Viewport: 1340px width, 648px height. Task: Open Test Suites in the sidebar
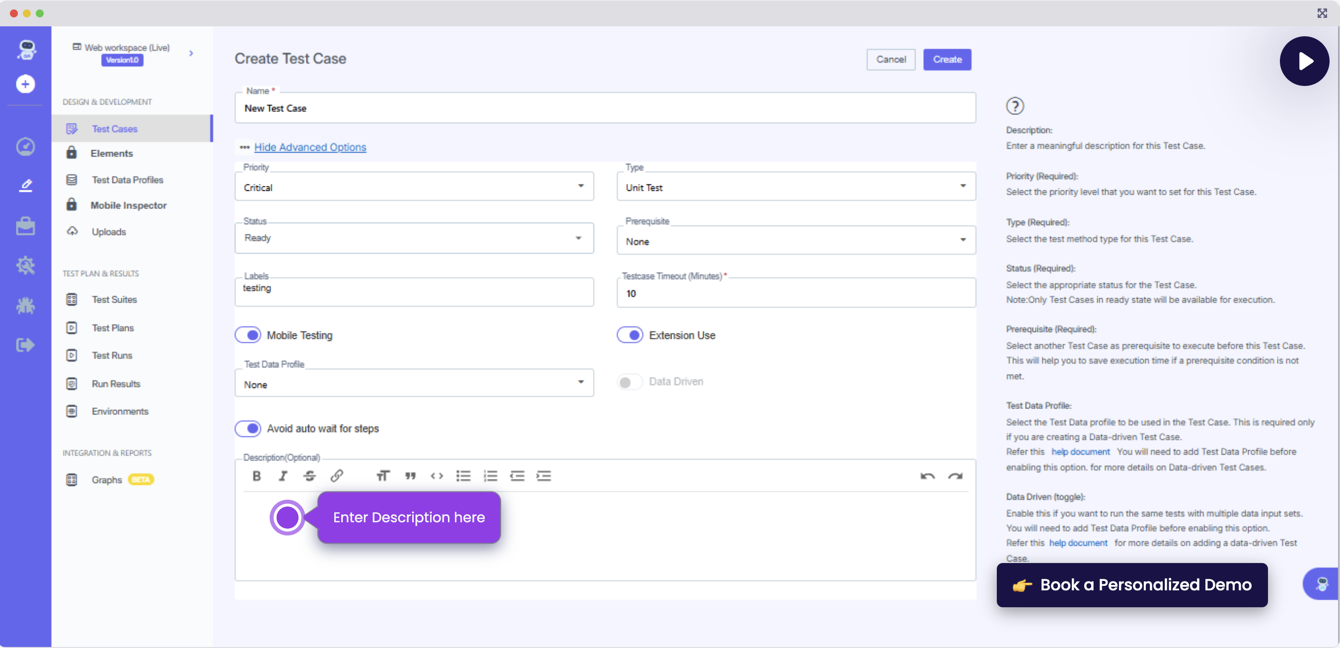pos(114,299)
